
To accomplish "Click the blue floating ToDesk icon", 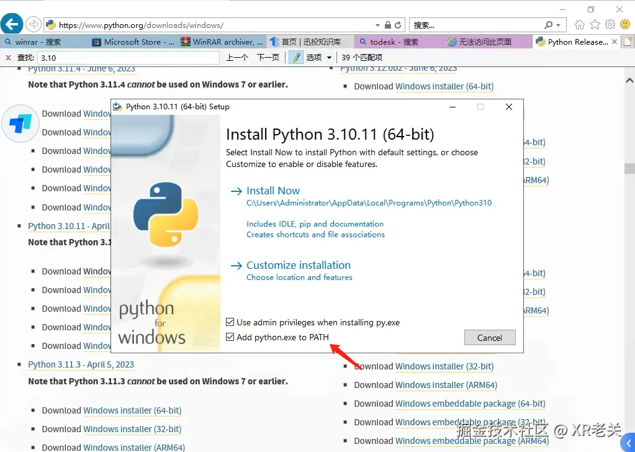I will 20,124.
